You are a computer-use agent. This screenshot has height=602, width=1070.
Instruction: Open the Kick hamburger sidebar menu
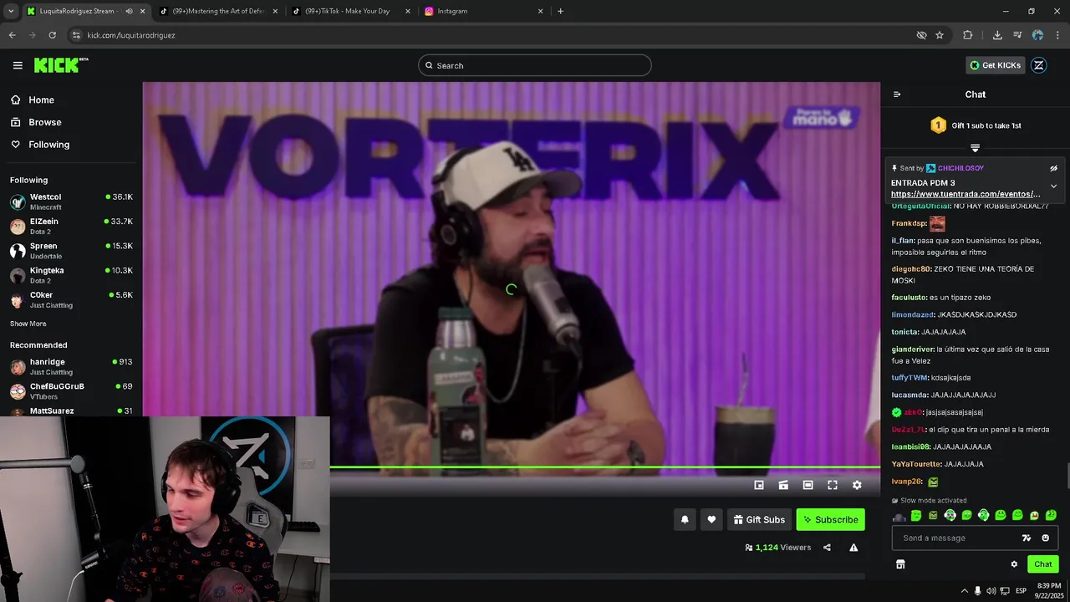[18, 65]
